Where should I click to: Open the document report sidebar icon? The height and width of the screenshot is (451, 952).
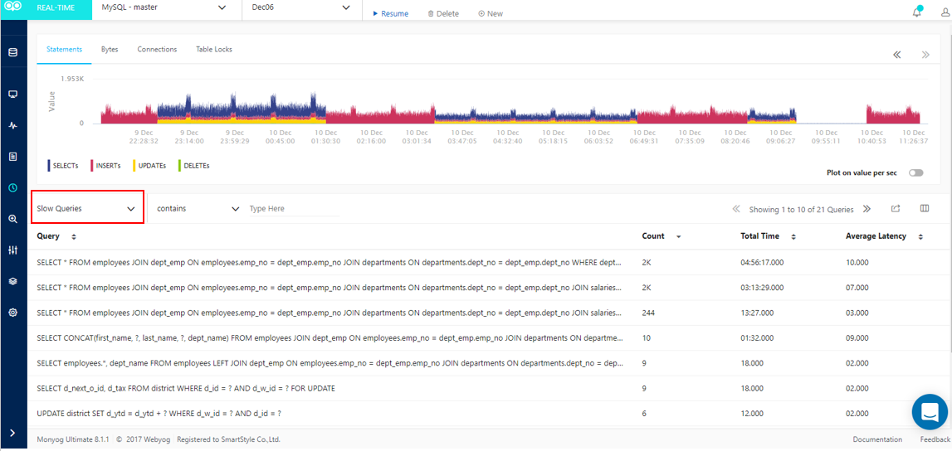pyautogui.click(x=12, y=157)
